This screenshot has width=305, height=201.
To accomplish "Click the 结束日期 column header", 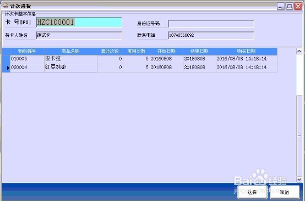I will click(x=199, y=52).
